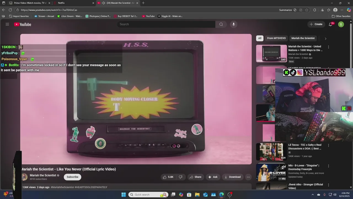Open the YouTube guide hamburger menu
Screen dimensions: 353x199
click(7, 24)
